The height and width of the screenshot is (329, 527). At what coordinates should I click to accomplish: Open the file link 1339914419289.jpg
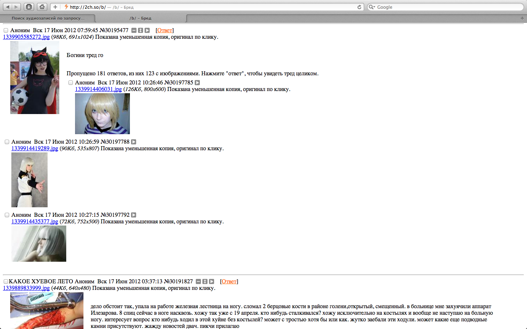click(35, 148)
